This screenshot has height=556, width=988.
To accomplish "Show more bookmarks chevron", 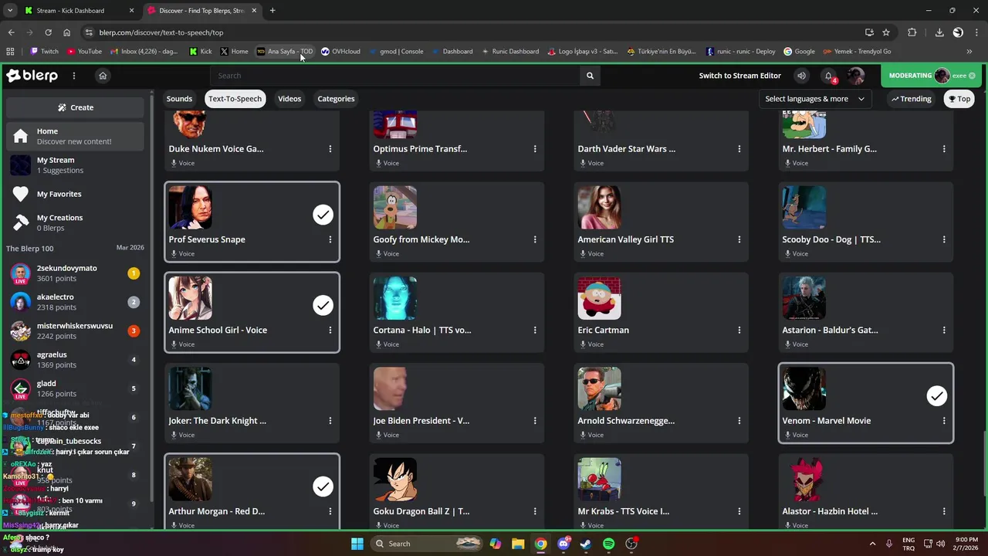I will pyautogui.click(x=969, y=52).
